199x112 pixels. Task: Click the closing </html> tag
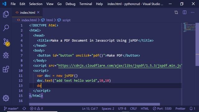pos(36,96)
